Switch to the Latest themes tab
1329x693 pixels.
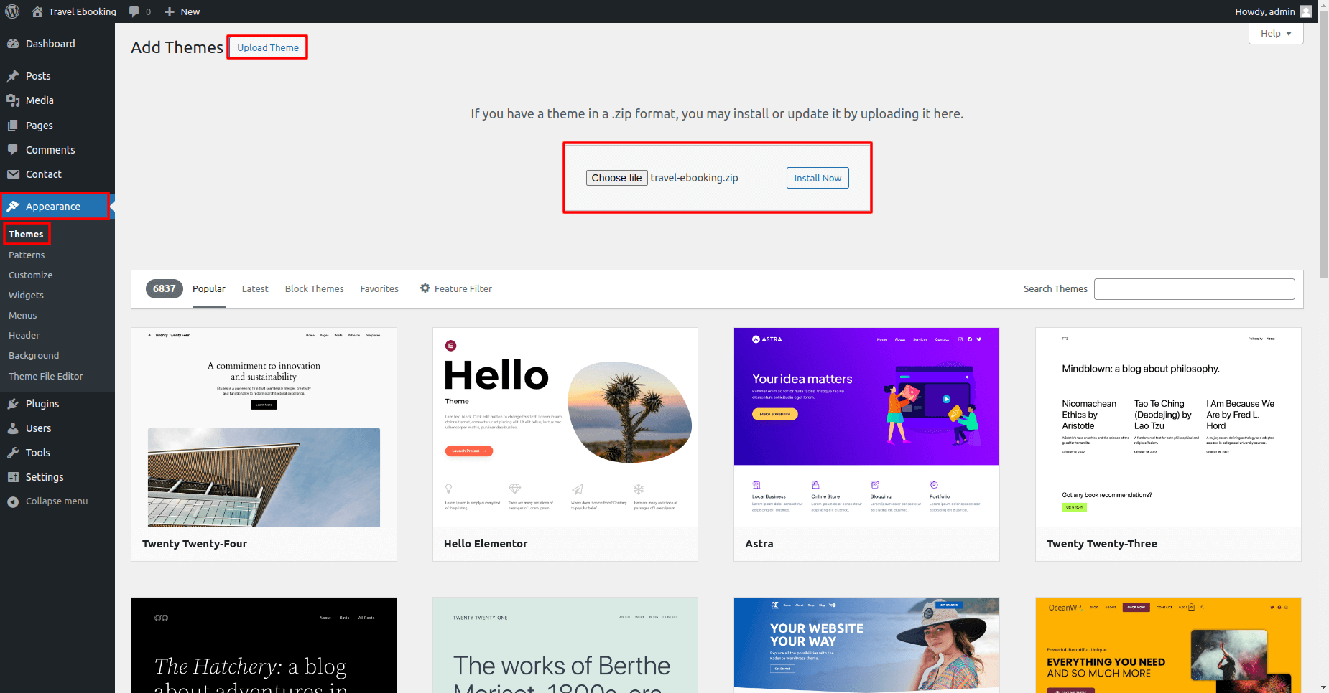[x=255, y=288]
